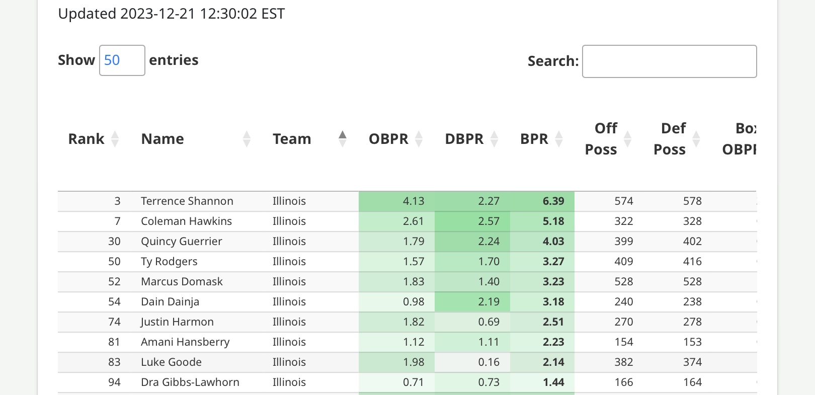Select the Dra Gibbs-Lawhorn row name

190,382
